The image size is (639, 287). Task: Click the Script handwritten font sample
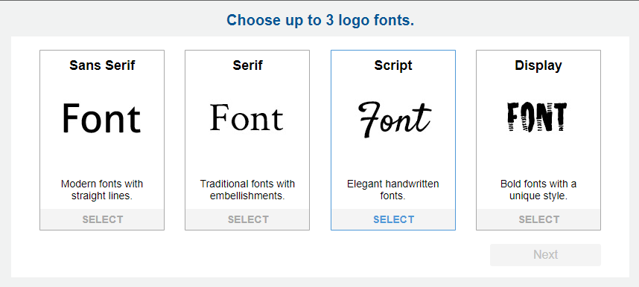(x=394, y=119)
